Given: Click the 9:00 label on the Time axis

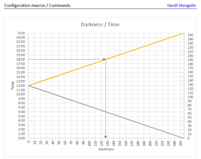Looking at the screenshot, I should 22,99.
